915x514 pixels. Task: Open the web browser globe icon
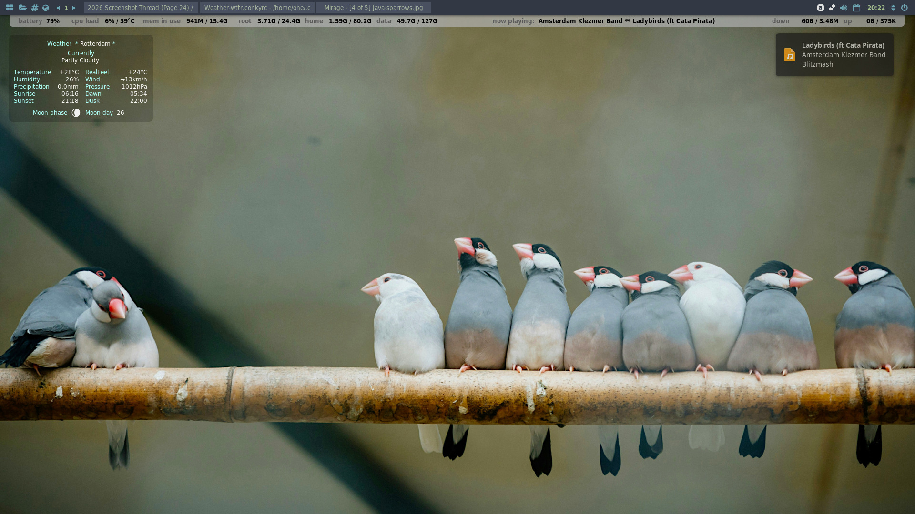click(46, 8)
